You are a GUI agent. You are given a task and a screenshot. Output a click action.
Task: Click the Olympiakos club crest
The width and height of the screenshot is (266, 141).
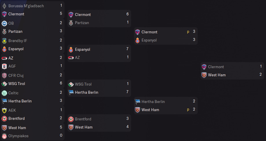pyautogui.click(x=4, y=136)
